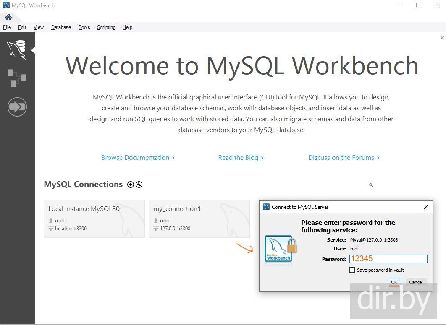Screen dimensions: 446x325
Task: Follow the Read the Blog link
Action: pos(241,158)
